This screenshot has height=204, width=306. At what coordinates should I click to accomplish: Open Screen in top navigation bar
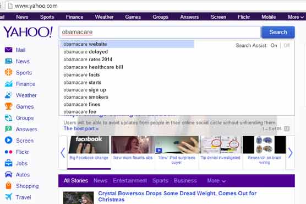[218, 17]
